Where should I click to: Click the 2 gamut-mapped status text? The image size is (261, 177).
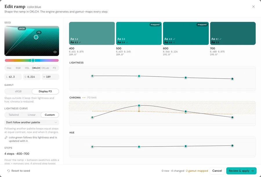197,171
